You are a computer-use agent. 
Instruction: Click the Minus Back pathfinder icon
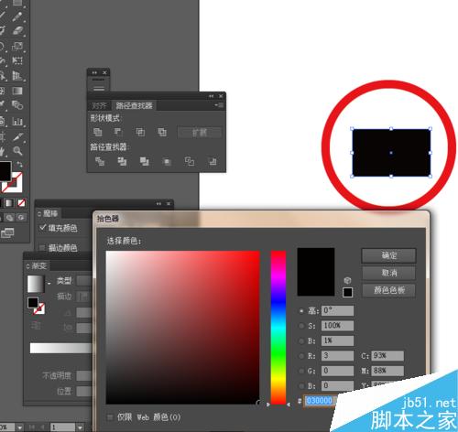[x=213, y=161]
